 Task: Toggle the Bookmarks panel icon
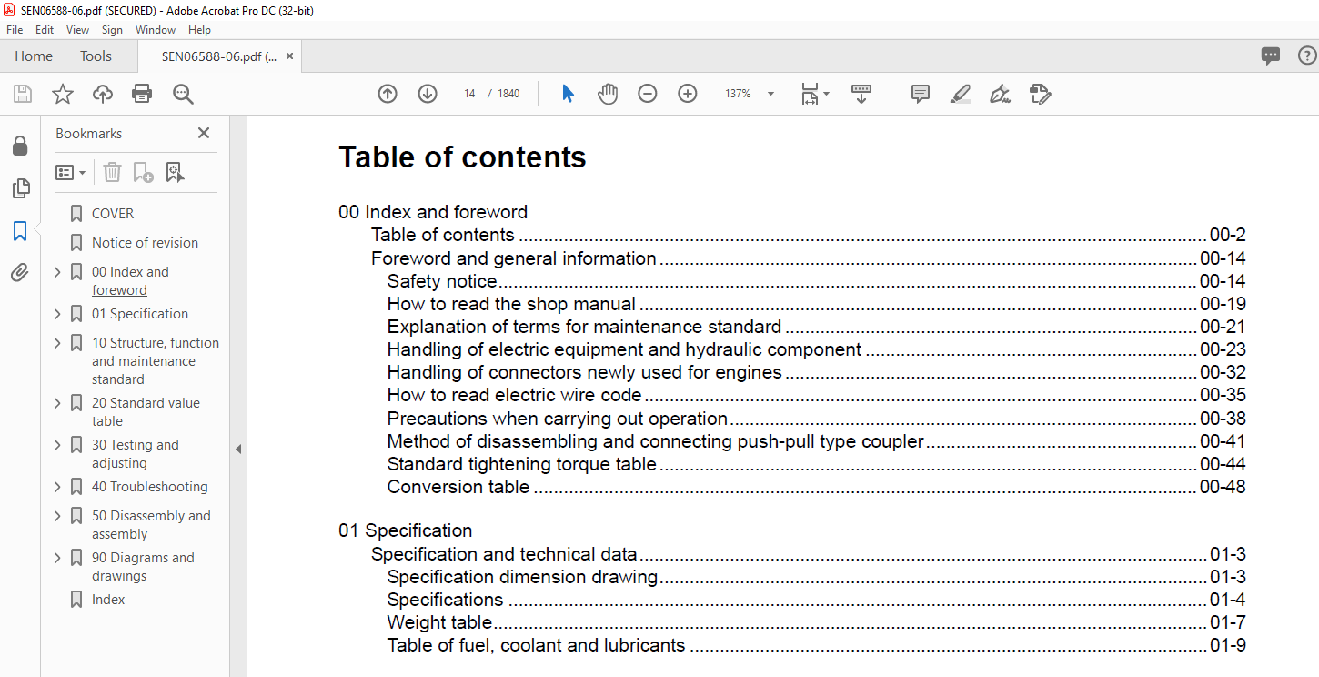pos(20,231)
